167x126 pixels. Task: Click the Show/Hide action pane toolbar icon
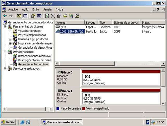point(39,16)
